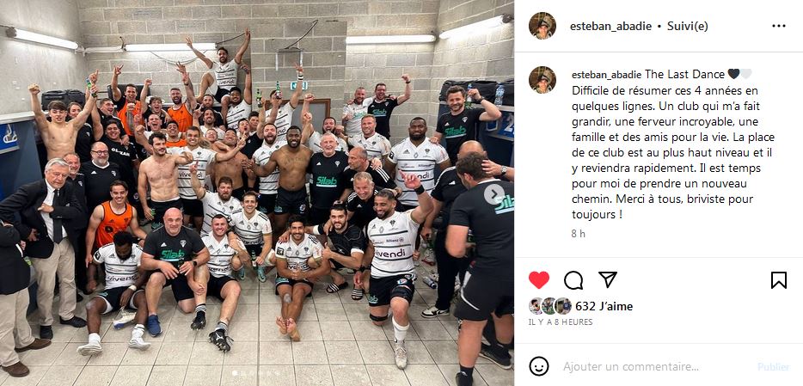
Task: Click the header profile avatar picture
Action: pos(542,26)
